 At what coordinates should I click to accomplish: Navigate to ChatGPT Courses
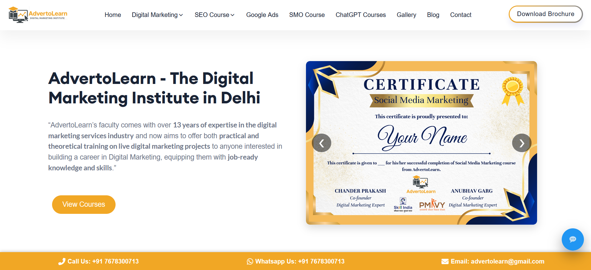(361, 15)
